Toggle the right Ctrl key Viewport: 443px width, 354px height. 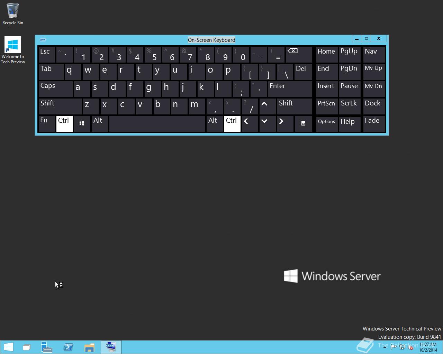click(x=232, y=124)
